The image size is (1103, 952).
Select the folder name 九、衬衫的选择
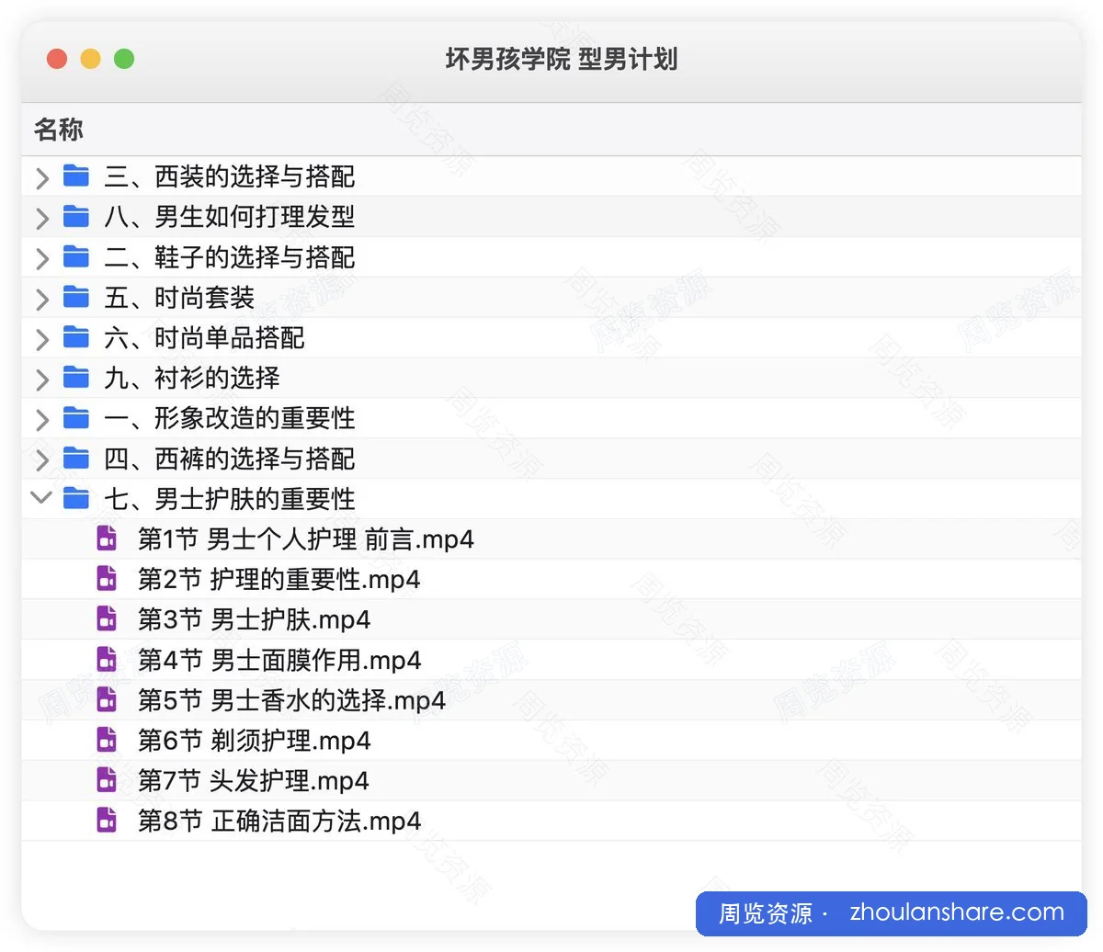(192, 378)
